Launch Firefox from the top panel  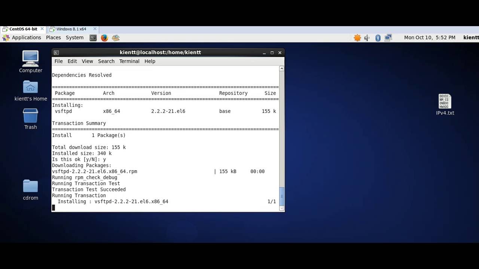tap(104, 38)
